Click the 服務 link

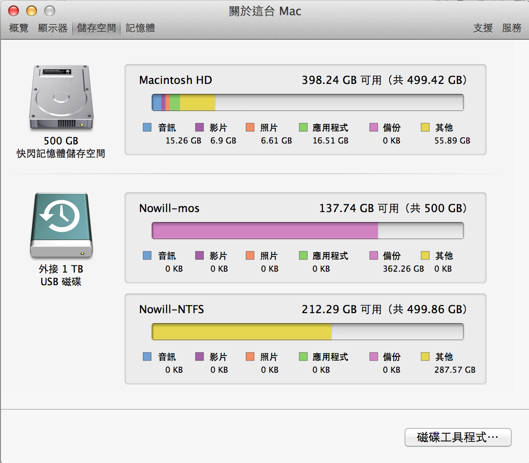[x=511, y=28]
